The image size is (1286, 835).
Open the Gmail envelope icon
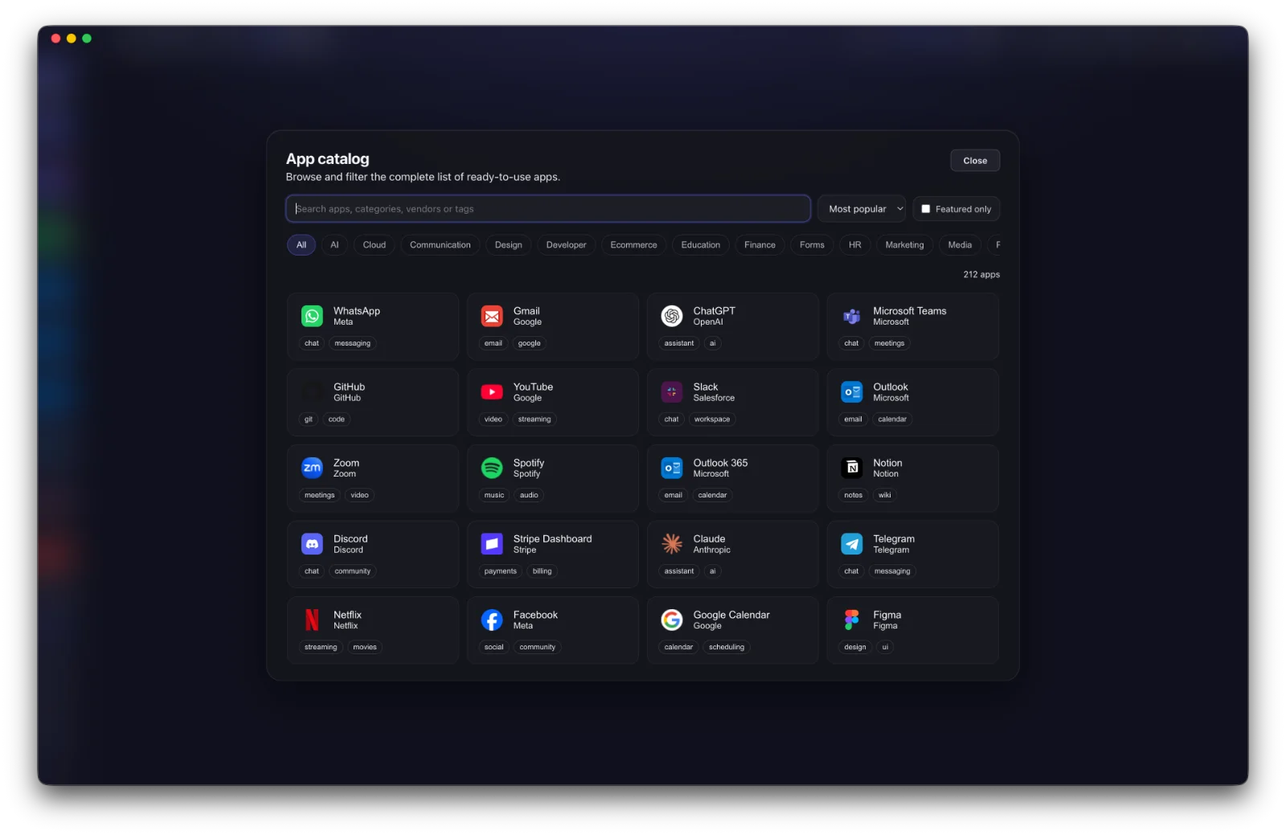point(492,316)
